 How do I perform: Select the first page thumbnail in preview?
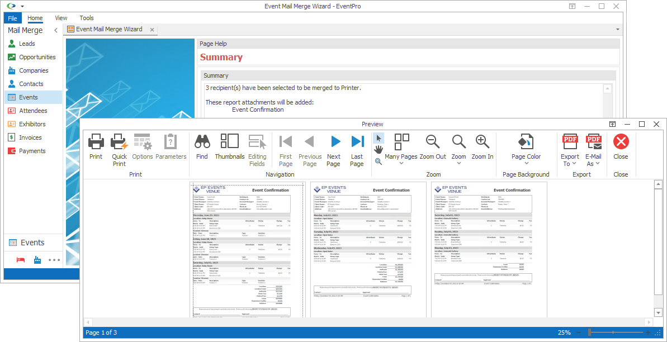[248, 250]
